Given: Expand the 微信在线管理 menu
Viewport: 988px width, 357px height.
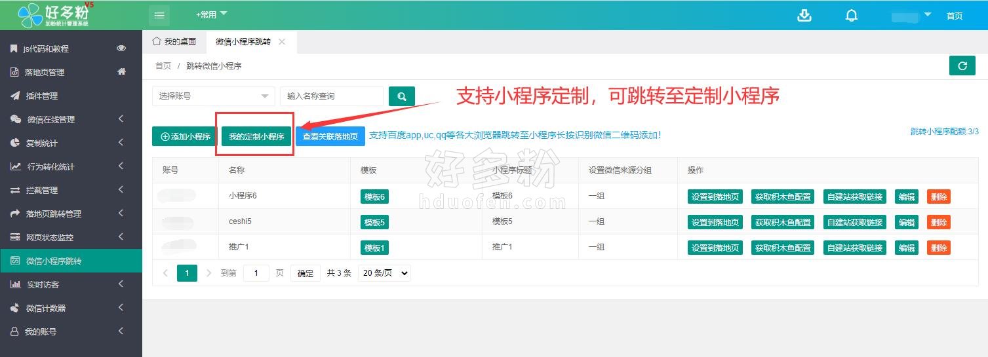Looking at the screenshot, I should [121, 119].
